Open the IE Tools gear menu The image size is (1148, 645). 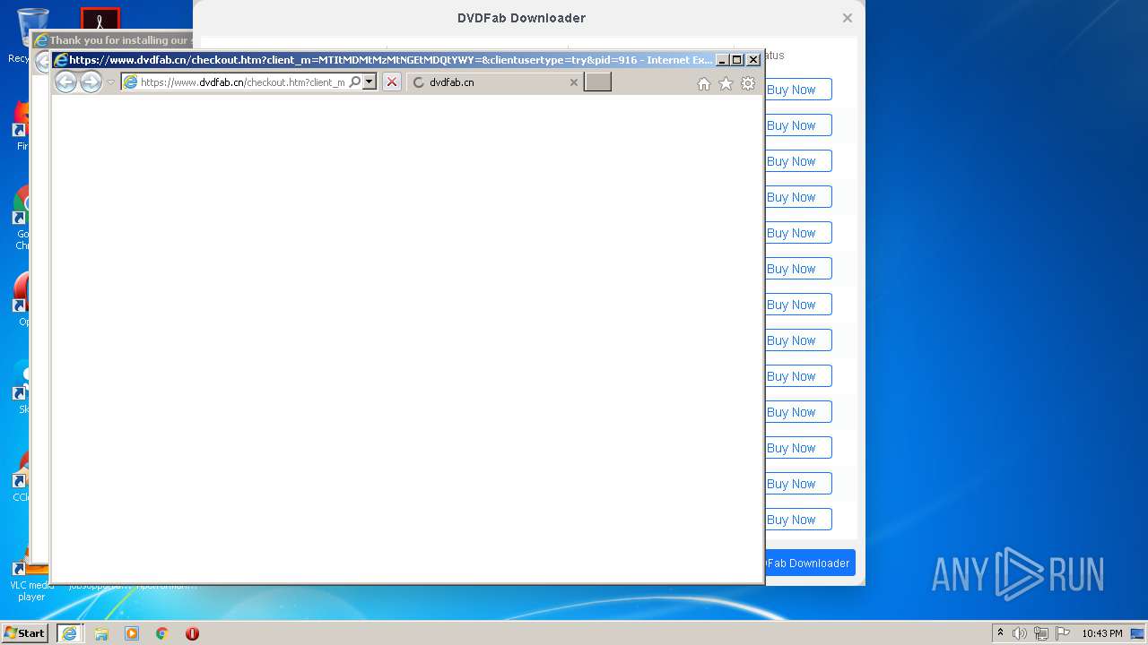(748, 83)
